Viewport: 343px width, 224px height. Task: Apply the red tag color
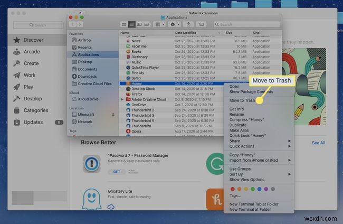coord(233,189)
